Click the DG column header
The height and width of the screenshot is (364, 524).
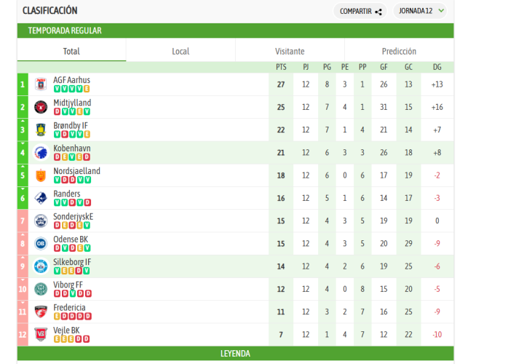coord(437,67)
